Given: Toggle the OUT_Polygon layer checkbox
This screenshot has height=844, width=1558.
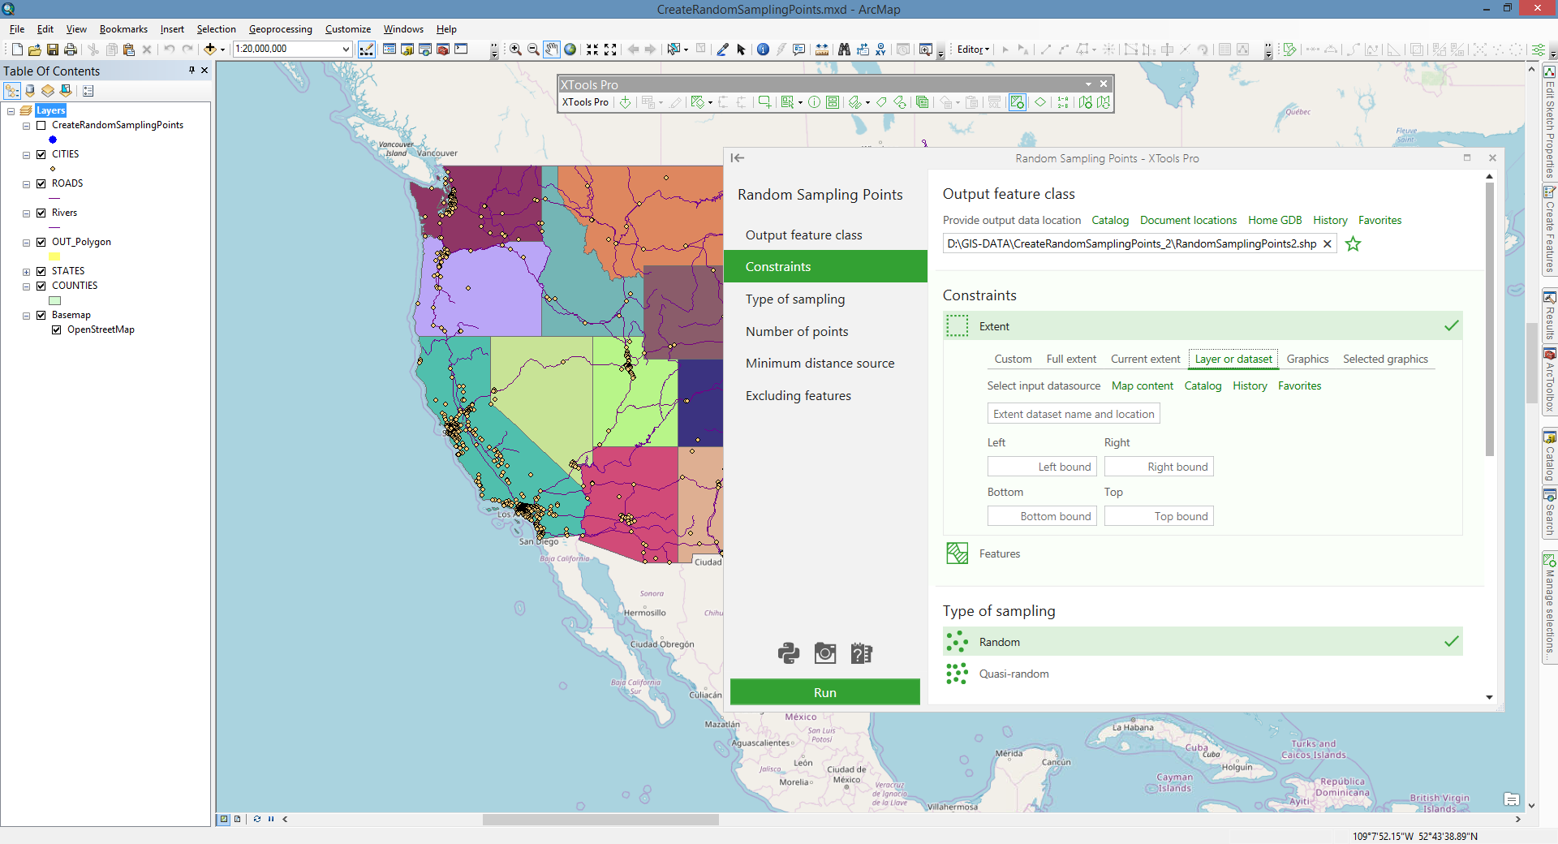Looking at the screenshot, I should 41,243.
